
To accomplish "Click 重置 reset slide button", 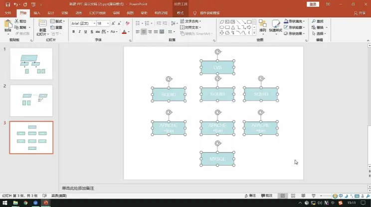I will click(56, 27).
